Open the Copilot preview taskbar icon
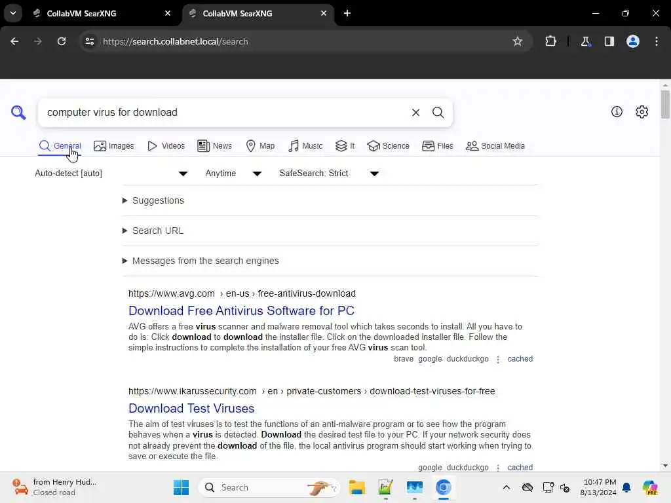This screenshot has height=503, width=671. click(x=650, y=487)
